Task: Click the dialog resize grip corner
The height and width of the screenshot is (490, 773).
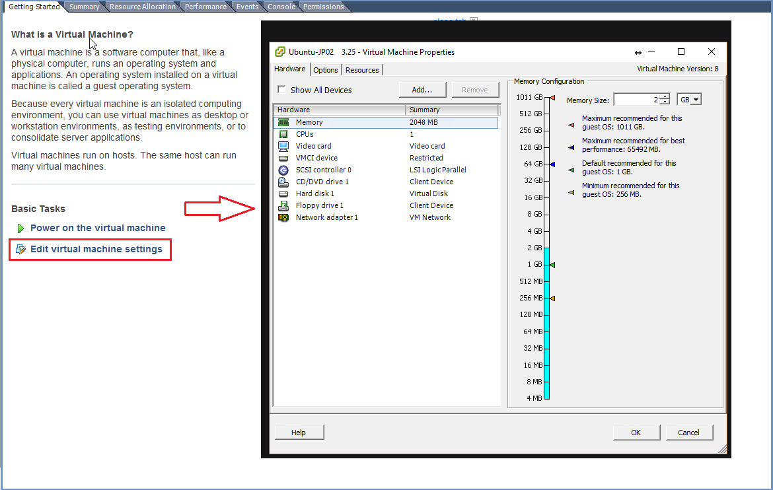Action: [x=723, y=449]
